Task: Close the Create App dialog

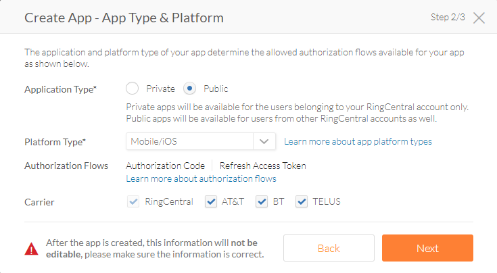Action: point(479,18)
